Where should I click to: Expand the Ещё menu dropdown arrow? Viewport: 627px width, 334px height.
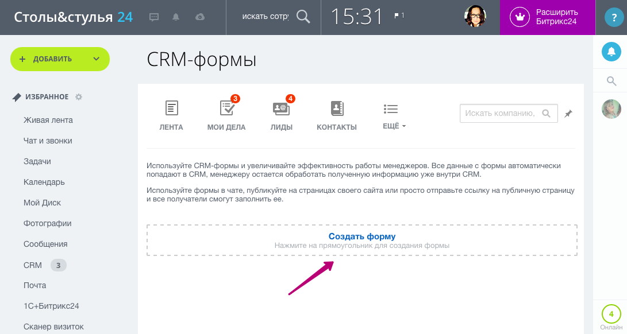(404, 126)
